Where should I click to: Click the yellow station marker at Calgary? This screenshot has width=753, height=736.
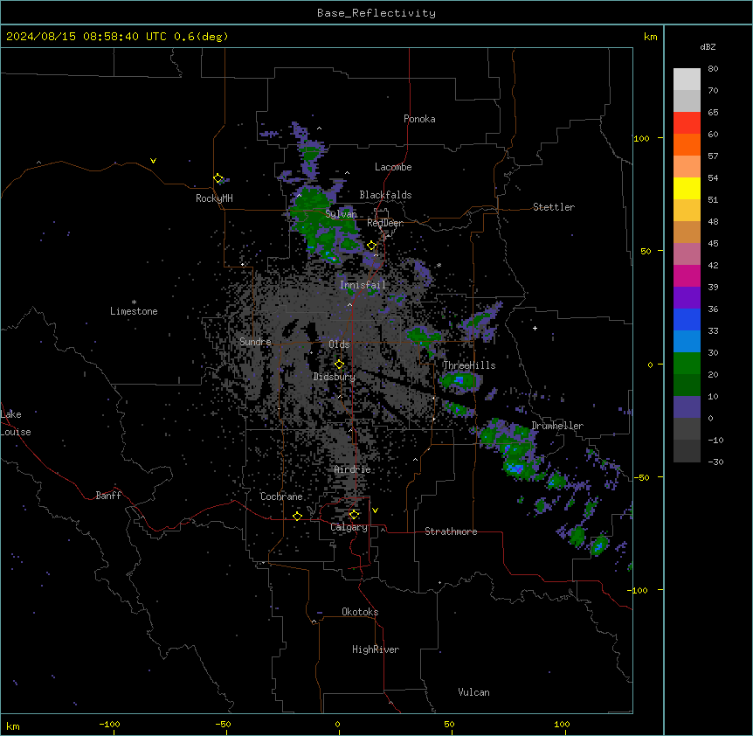tap(354, 515)
